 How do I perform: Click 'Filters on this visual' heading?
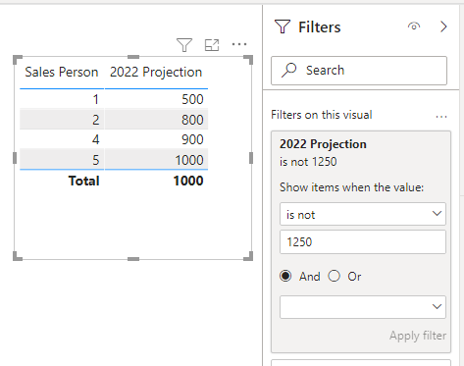322,115
